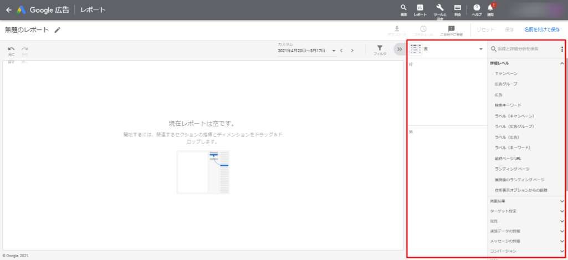Click the undo (元に戻す) arrow
Viewport: 568px width, 260px height.
11,49
